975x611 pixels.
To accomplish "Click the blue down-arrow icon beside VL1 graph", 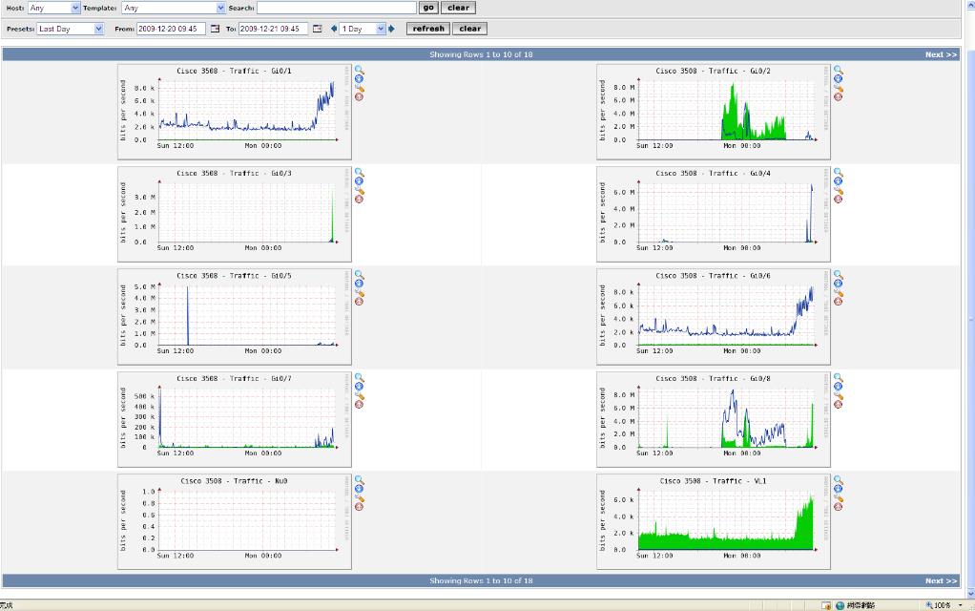I will (x=838, y=489).
